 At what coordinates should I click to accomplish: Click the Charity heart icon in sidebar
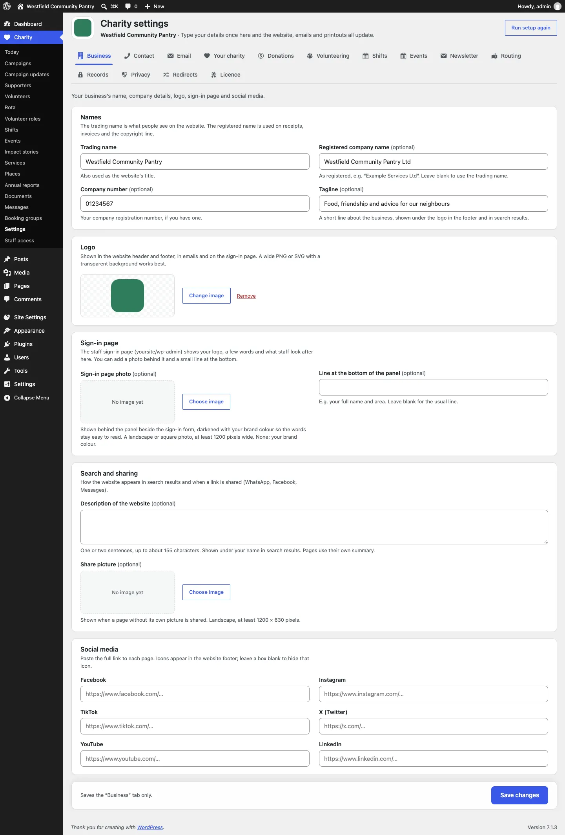7,37
